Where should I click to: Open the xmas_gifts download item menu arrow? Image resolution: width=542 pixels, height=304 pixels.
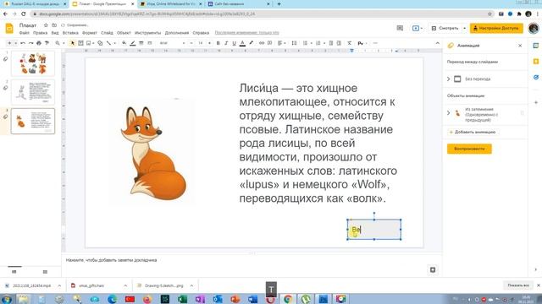pyautogui.click(x=125, y=285)
